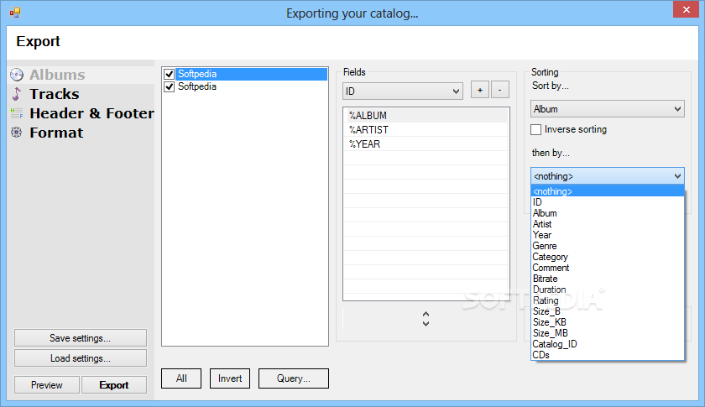The image size is (705, 407).
Task: Click Save settings... button
Action: point(81,337)
